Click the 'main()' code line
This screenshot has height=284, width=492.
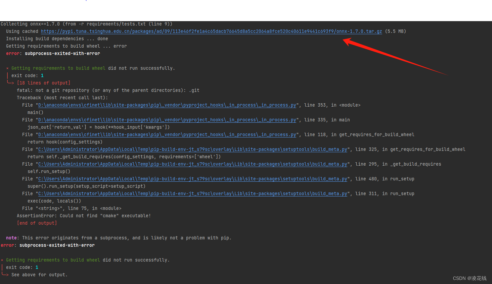point(36,112)
